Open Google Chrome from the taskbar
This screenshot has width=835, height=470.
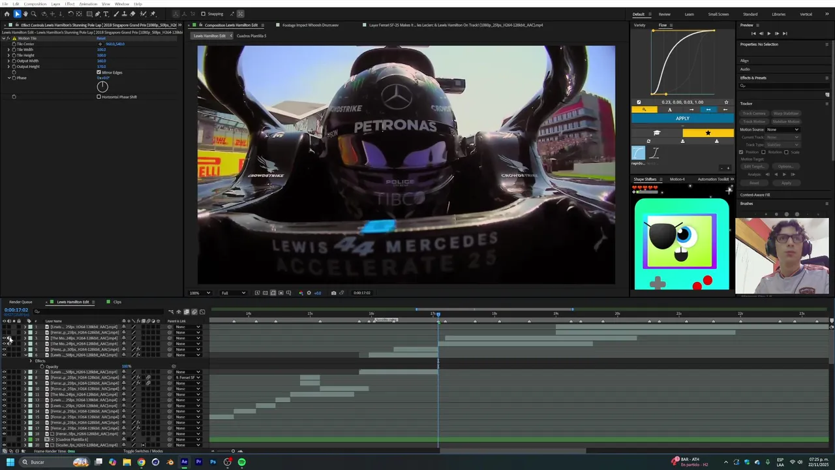[x=141, y=462]
